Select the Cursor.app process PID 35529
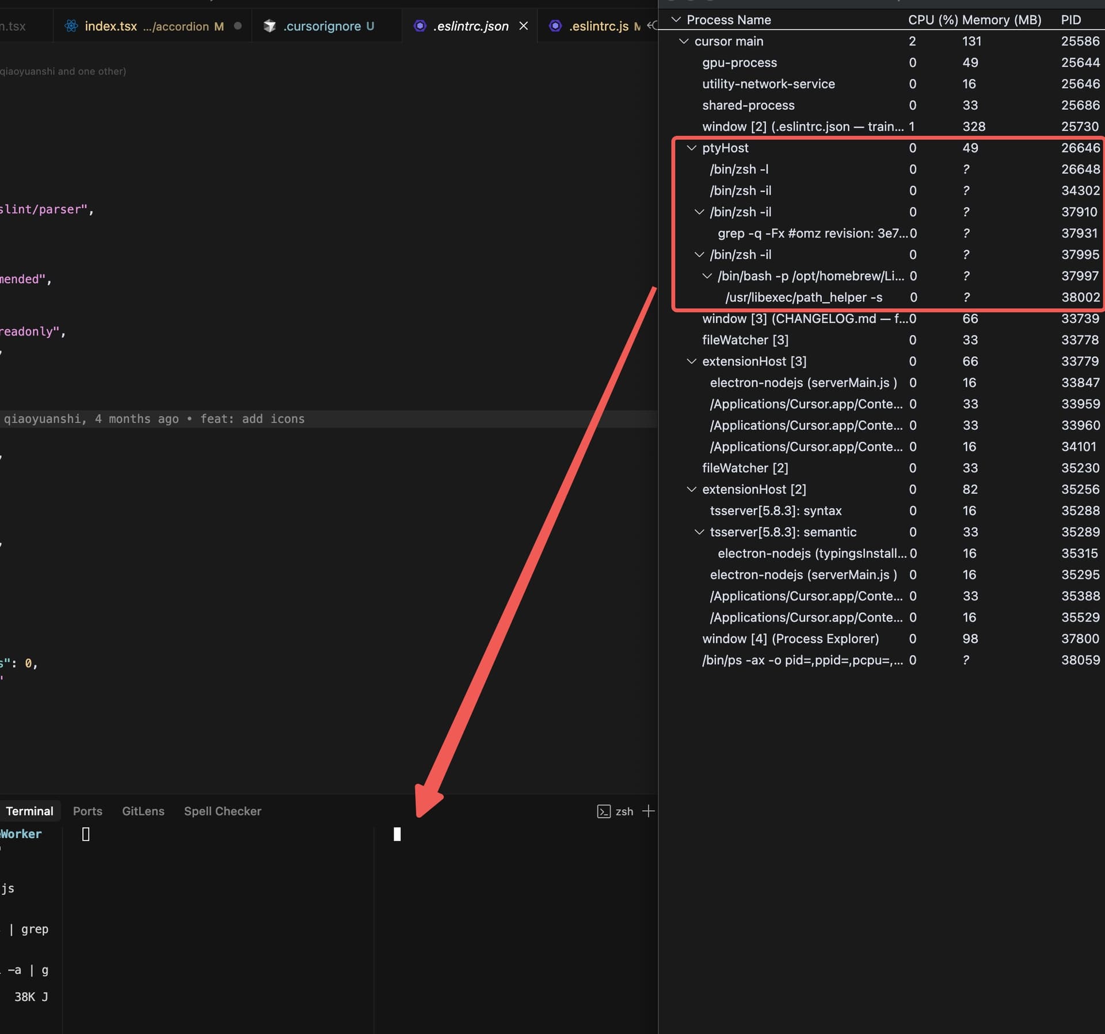1105x1034 pixels. click(882, 617)
